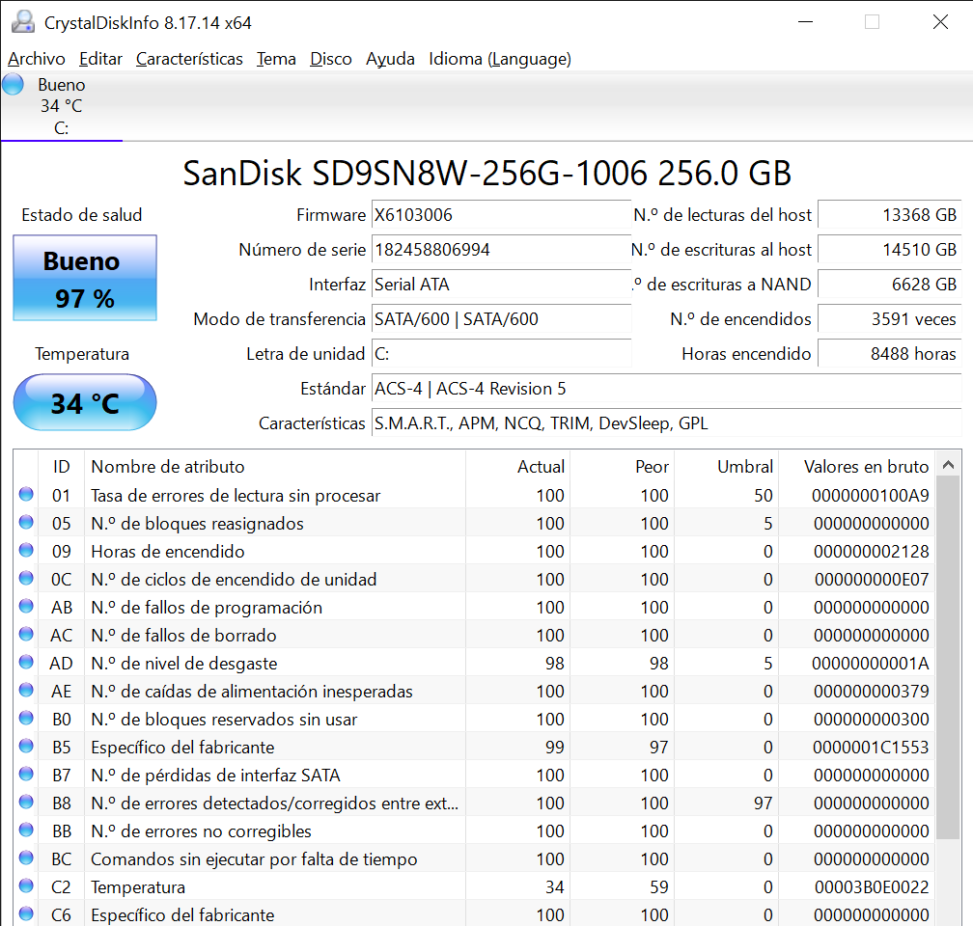
Task: Click the Peor column header
Action: [x=622, y=467]
